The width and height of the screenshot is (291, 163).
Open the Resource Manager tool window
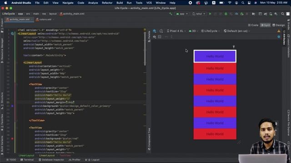(x=2, y=50)
